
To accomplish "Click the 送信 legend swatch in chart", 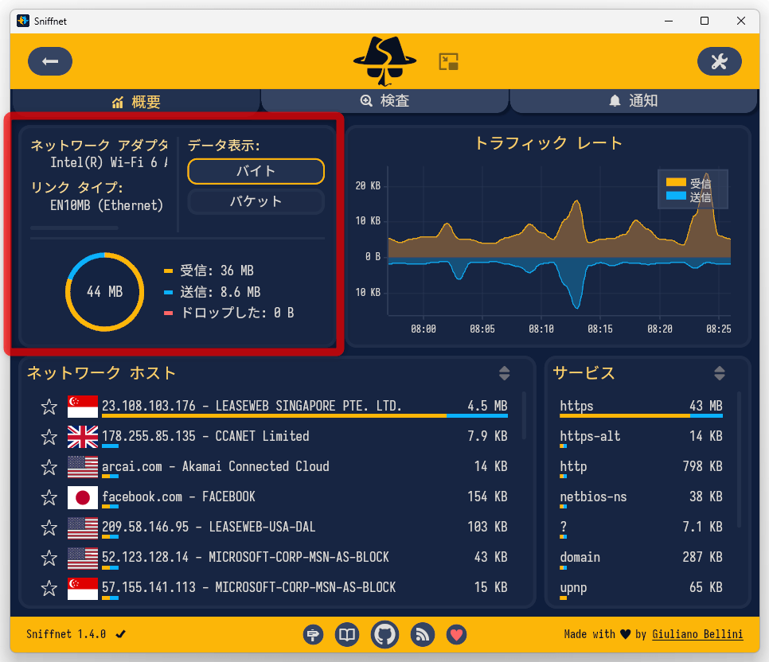I will point(676,196).
